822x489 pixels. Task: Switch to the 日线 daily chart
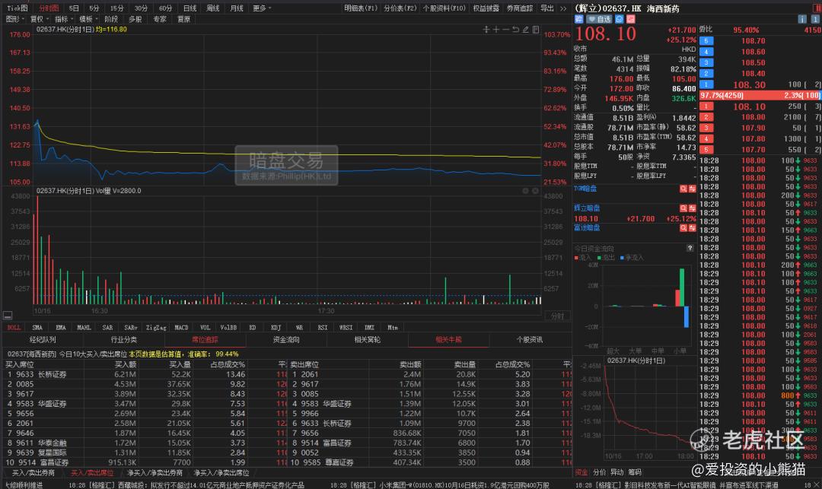coord(190,8)
